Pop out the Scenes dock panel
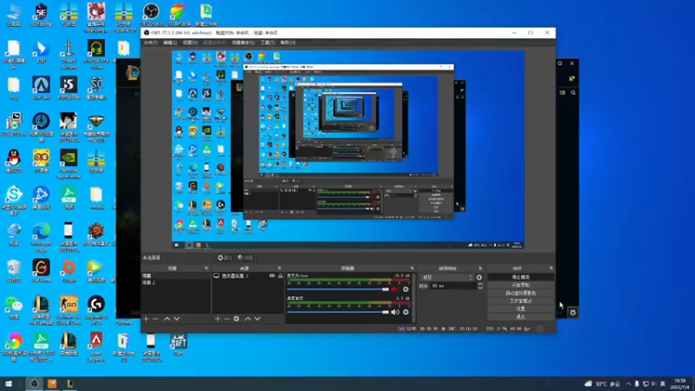The image size is (695, 391). [206, 268]
